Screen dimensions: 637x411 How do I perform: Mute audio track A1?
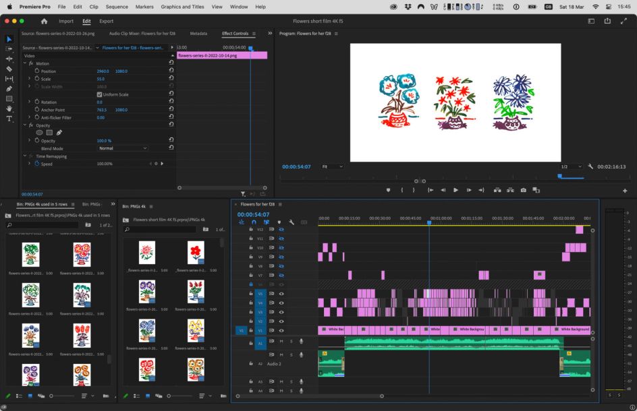coord(281,342)
